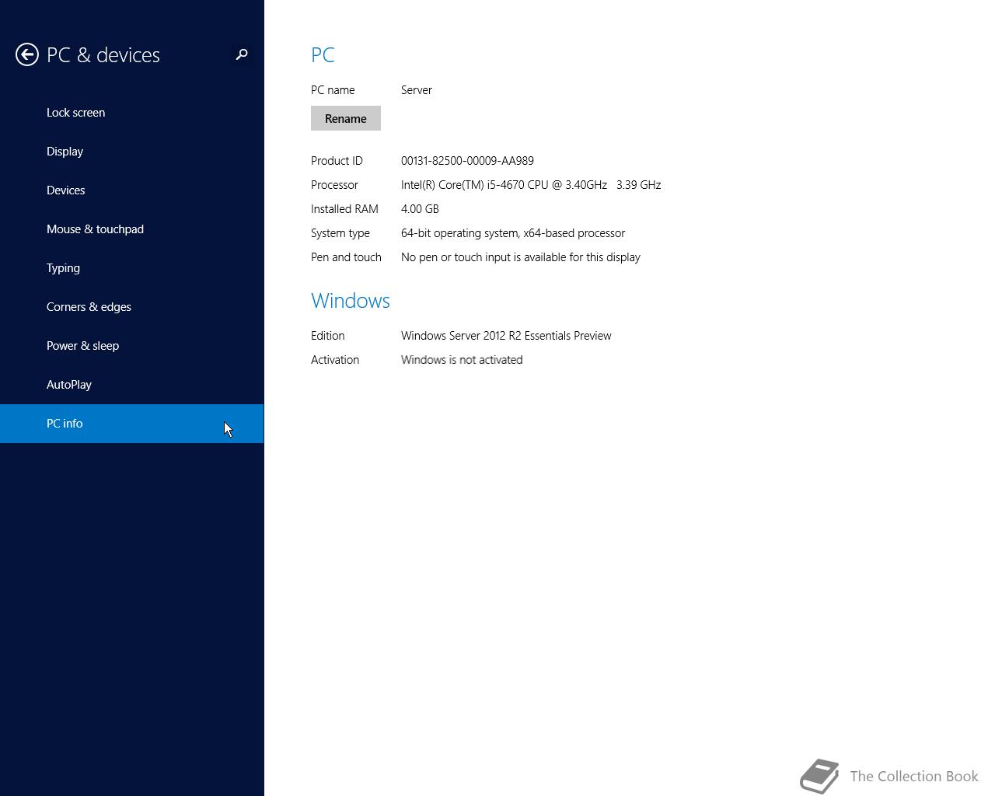Select the AutoPlay category
The image size is (995, 796).
(x=132, y=385)
